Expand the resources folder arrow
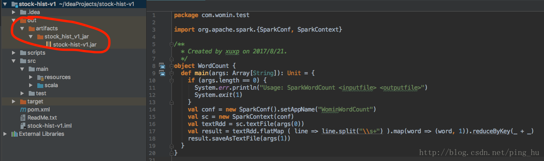The height and width of the screenshot is (161, 544). point(30,77)
